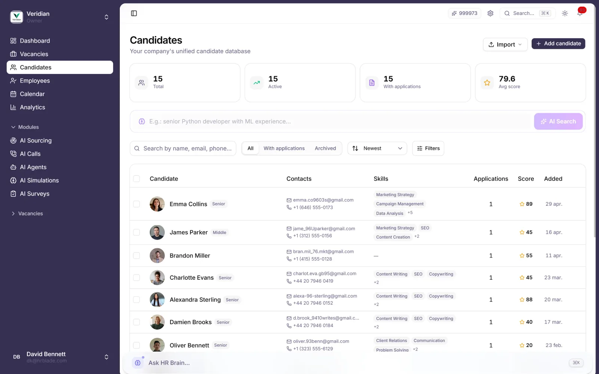The height and width of the screenshot is (374, 599).
Task: Switch to Archived tab
Action: pos(325,148)
